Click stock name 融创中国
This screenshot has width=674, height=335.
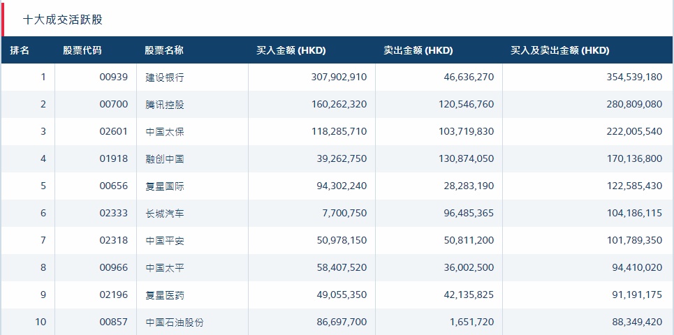pos(165,159)
